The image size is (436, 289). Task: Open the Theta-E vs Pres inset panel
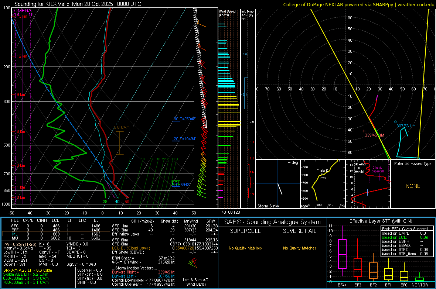point(322,184)
